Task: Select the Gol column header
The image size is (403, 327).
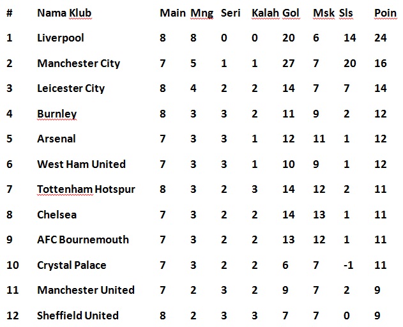Action: [x=290, y=13]
